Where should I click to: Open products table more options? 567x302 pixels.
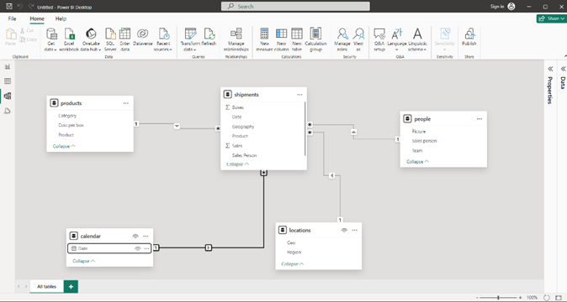click(x=126, y=103)
